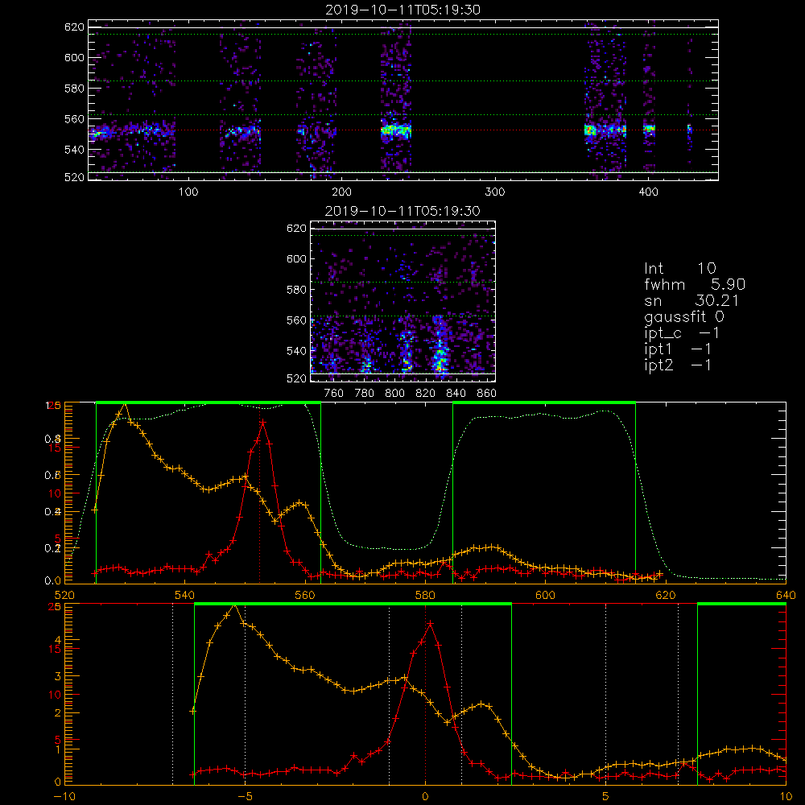This screenshot has height=805, width=805.
Task: Click x-axis label 200 on top spectrogram
Action: pos(341,192)
